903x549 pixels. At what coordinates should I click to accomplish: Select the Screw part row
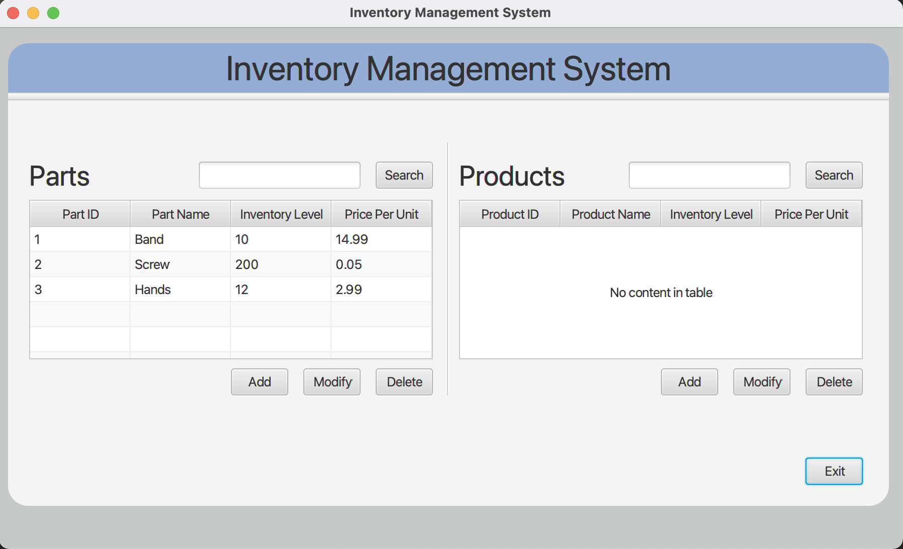point(201,264)
